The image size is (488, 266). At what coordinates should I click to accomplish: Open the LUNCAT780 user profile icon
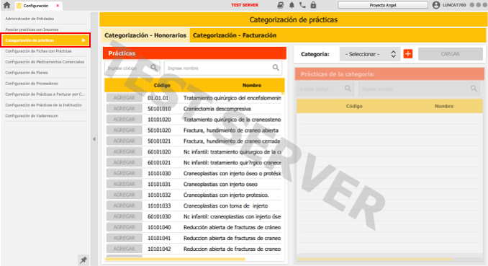pos(436,5)
